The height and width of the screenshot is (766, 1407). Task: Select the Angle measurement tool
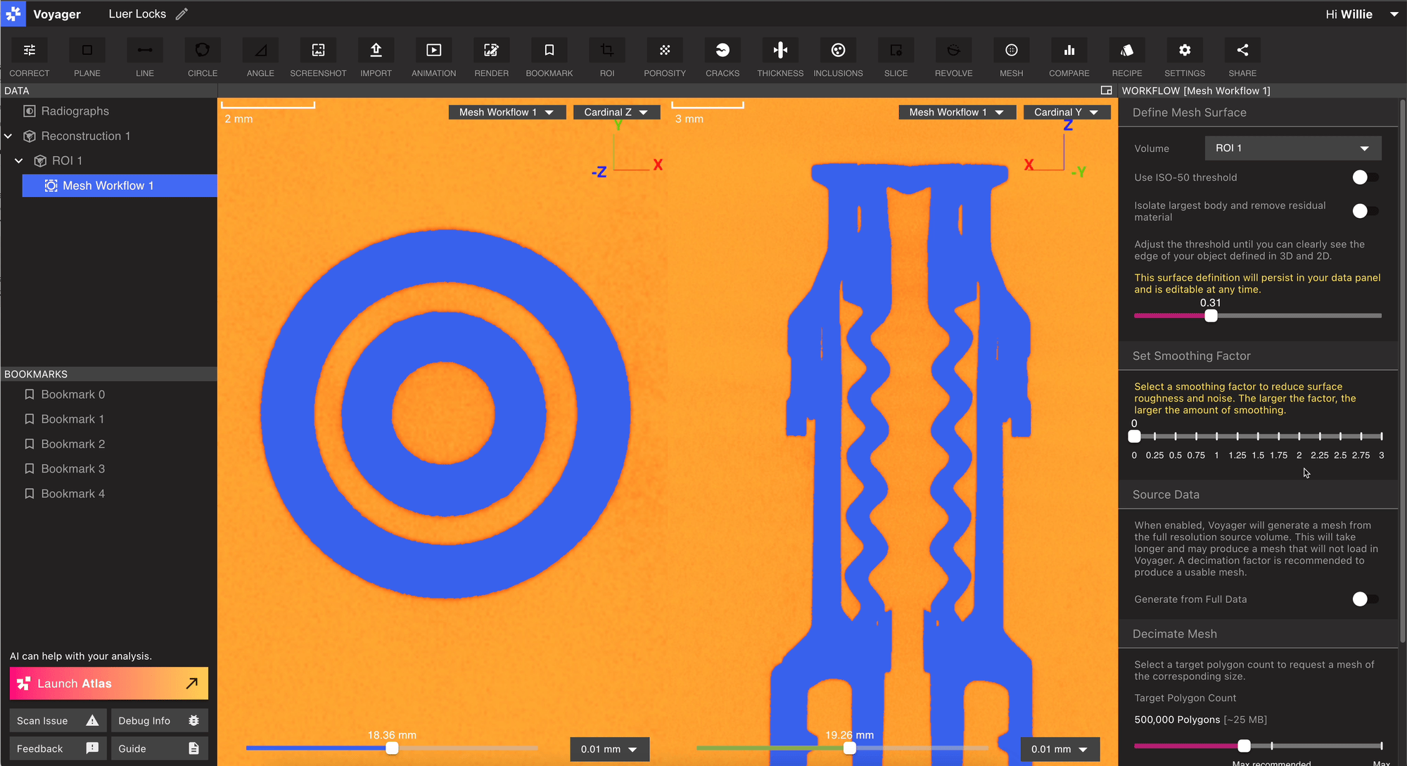[x=260, y=56]
